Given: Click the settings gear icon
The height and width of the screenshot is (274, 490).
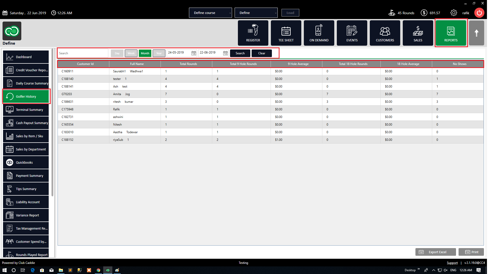Looking at the screenshot, I should 453,13.
